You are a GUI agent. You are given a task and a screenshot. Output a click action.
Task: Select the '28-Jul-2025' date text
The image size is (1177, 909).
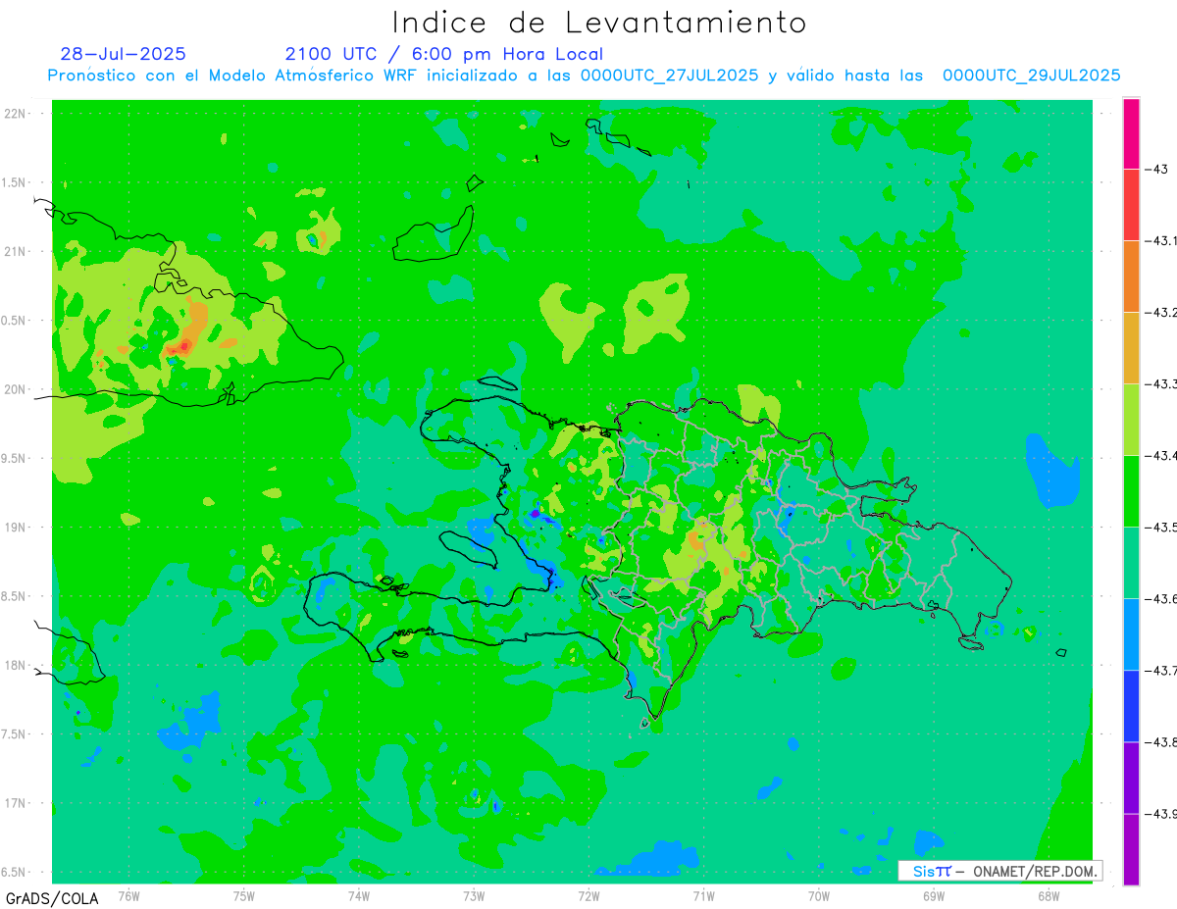123,54
